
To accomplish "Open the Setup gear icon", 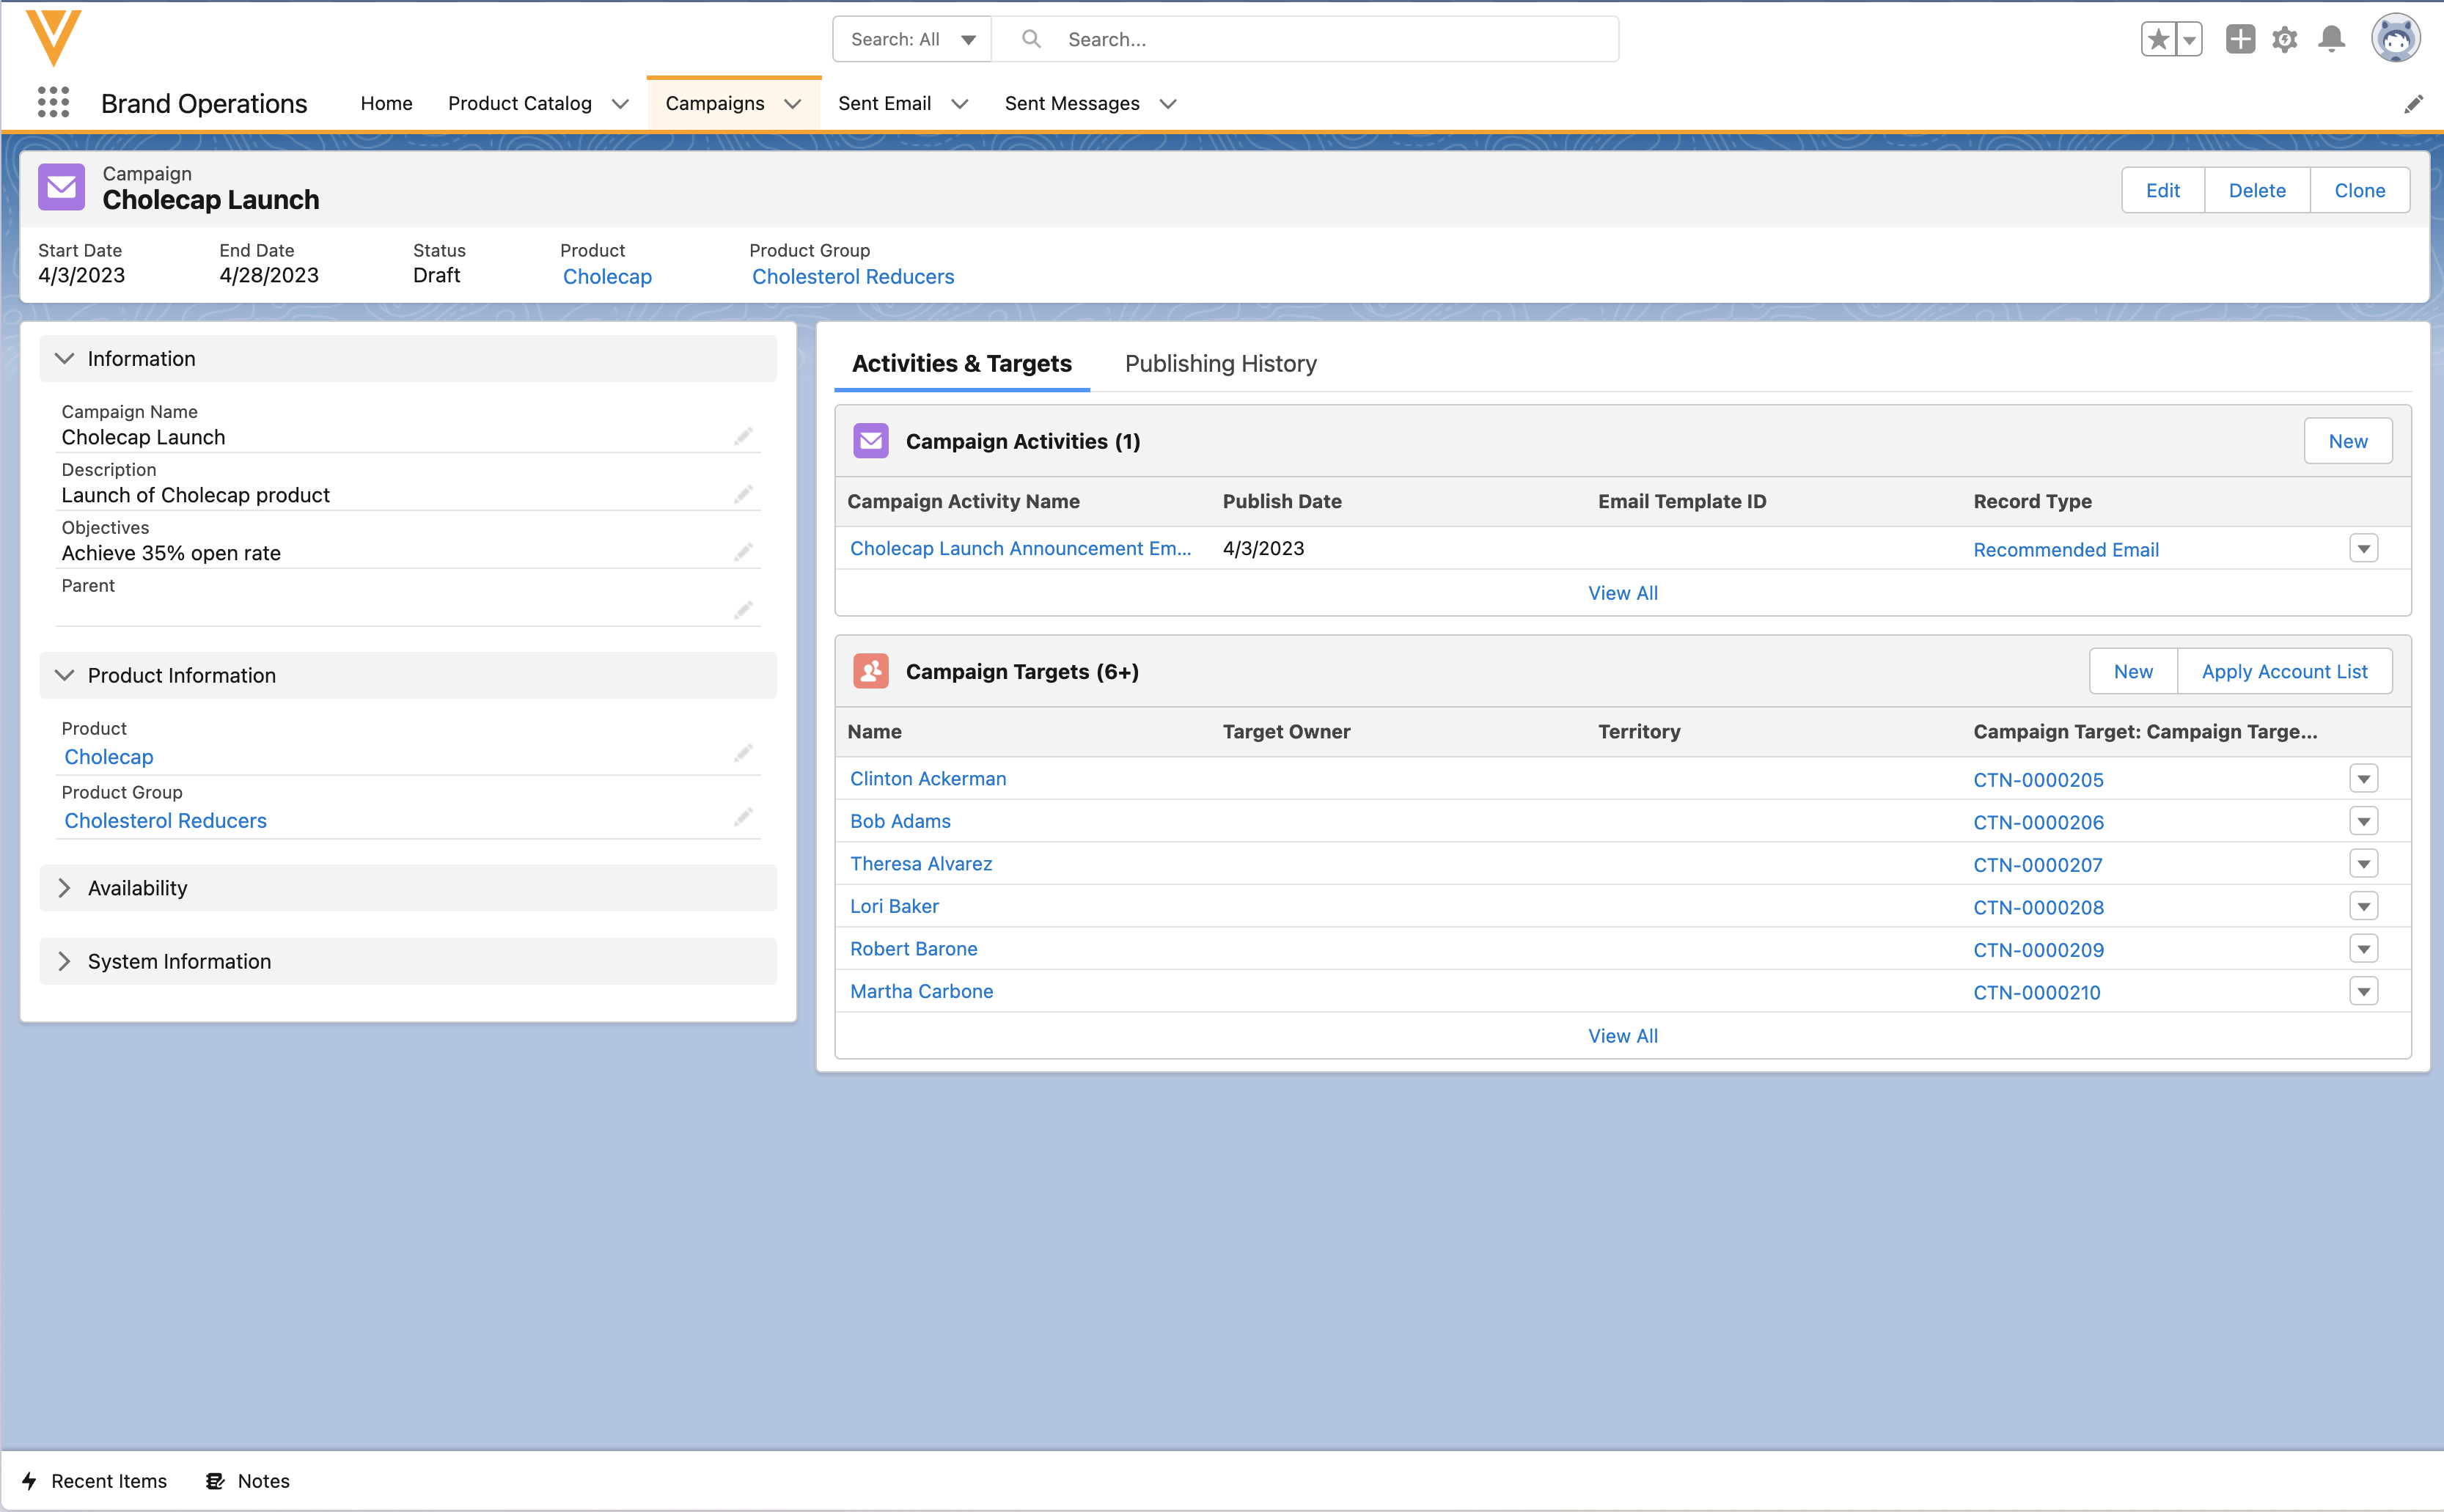I will (x=2285, y=39).
